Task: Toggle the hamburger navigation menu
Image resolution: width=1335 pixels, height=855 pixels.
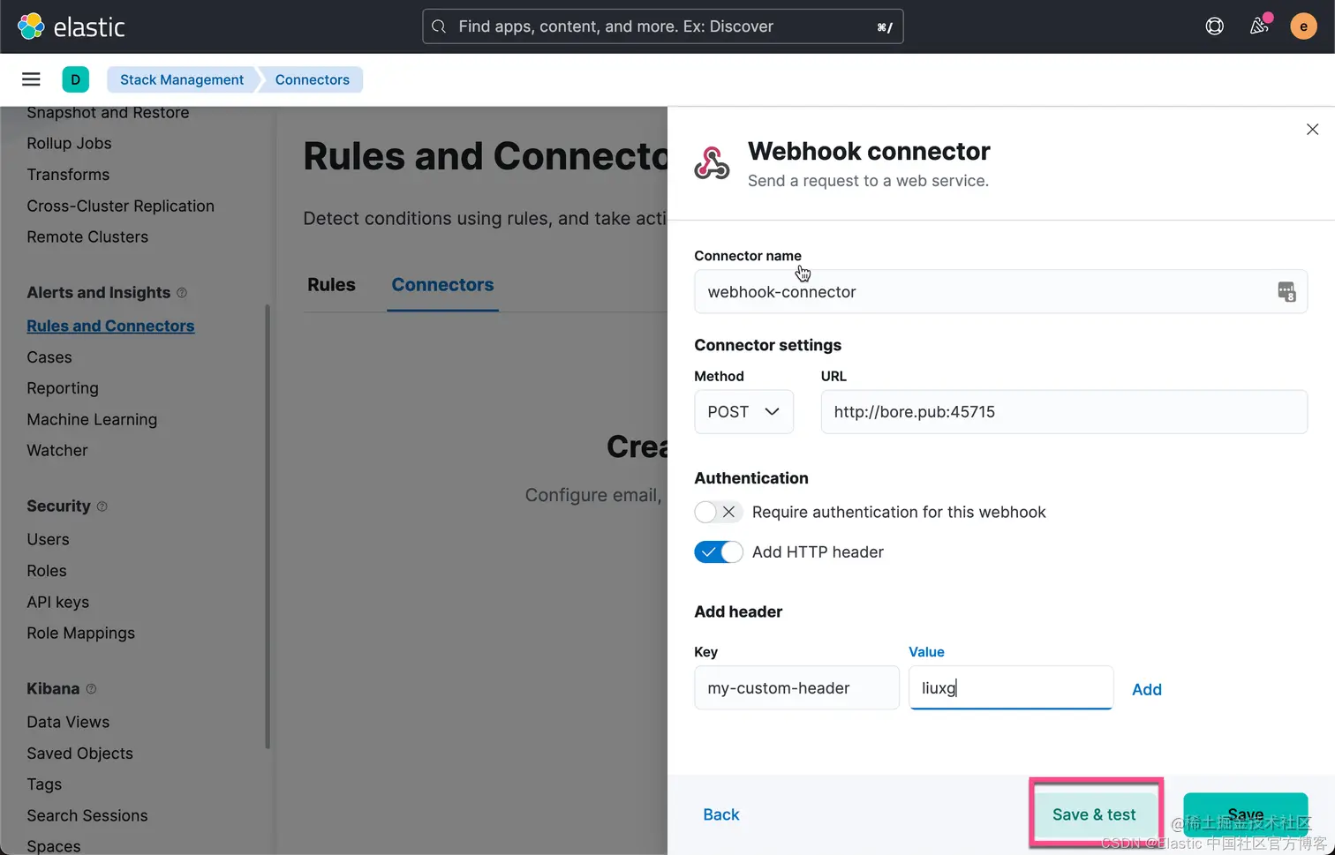Action: tap(31, 79)
